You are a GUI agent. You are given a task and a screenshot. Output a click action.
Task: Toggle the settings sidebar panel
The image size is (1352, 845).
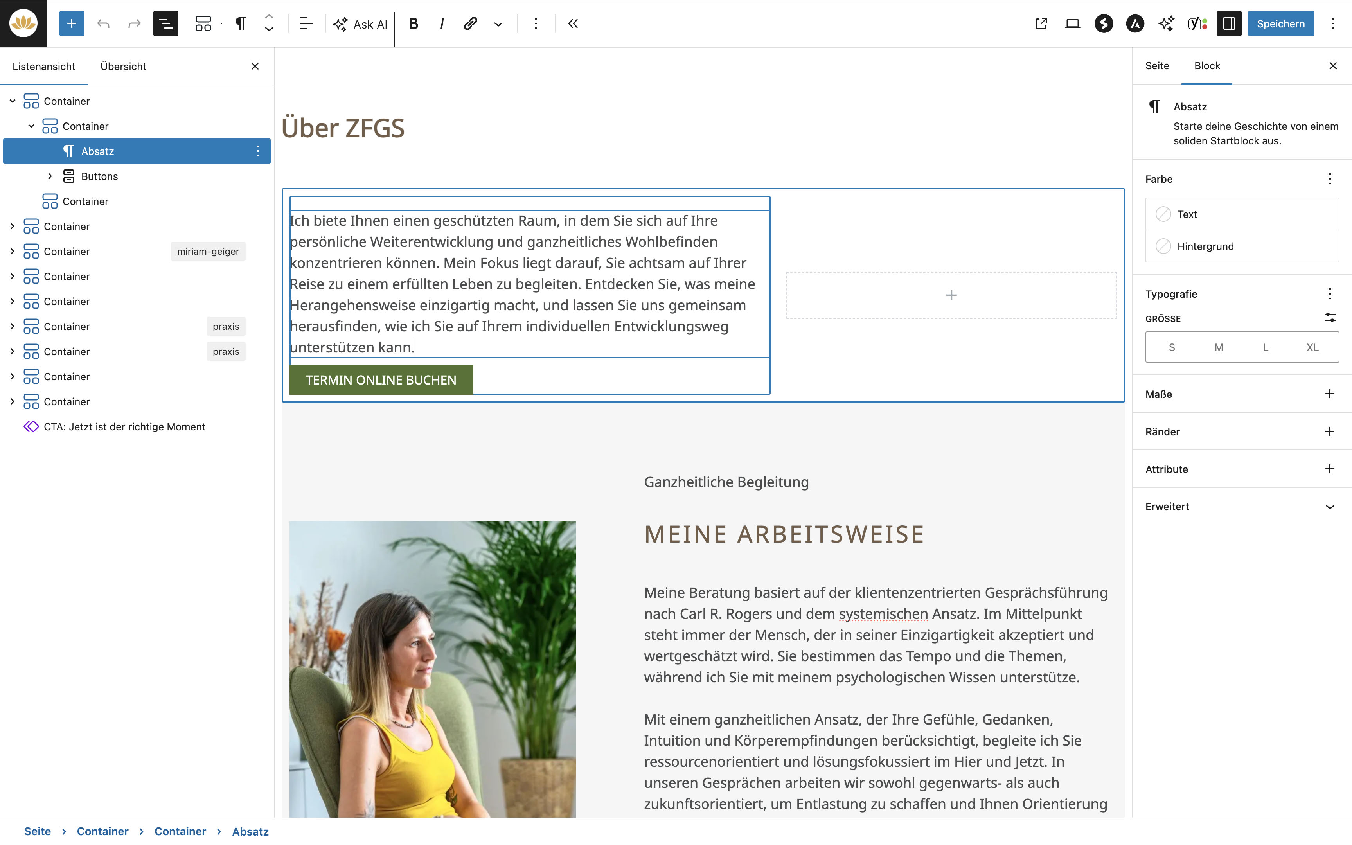point(1228,23)
